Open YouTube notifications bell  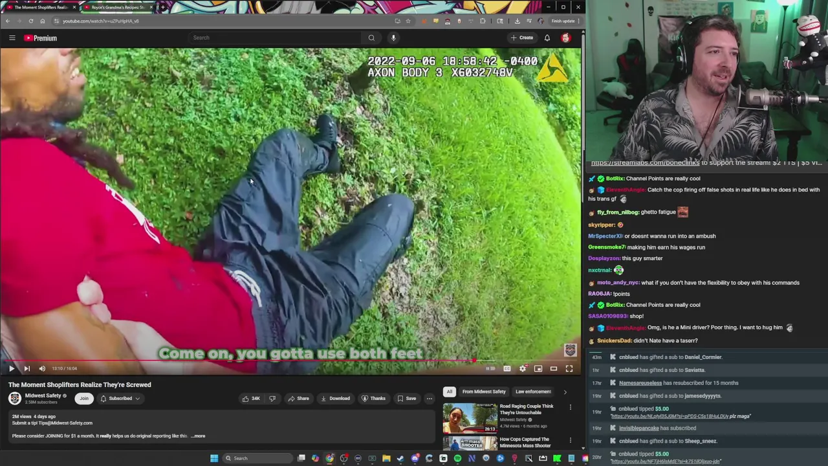click(x=547, y=38)
